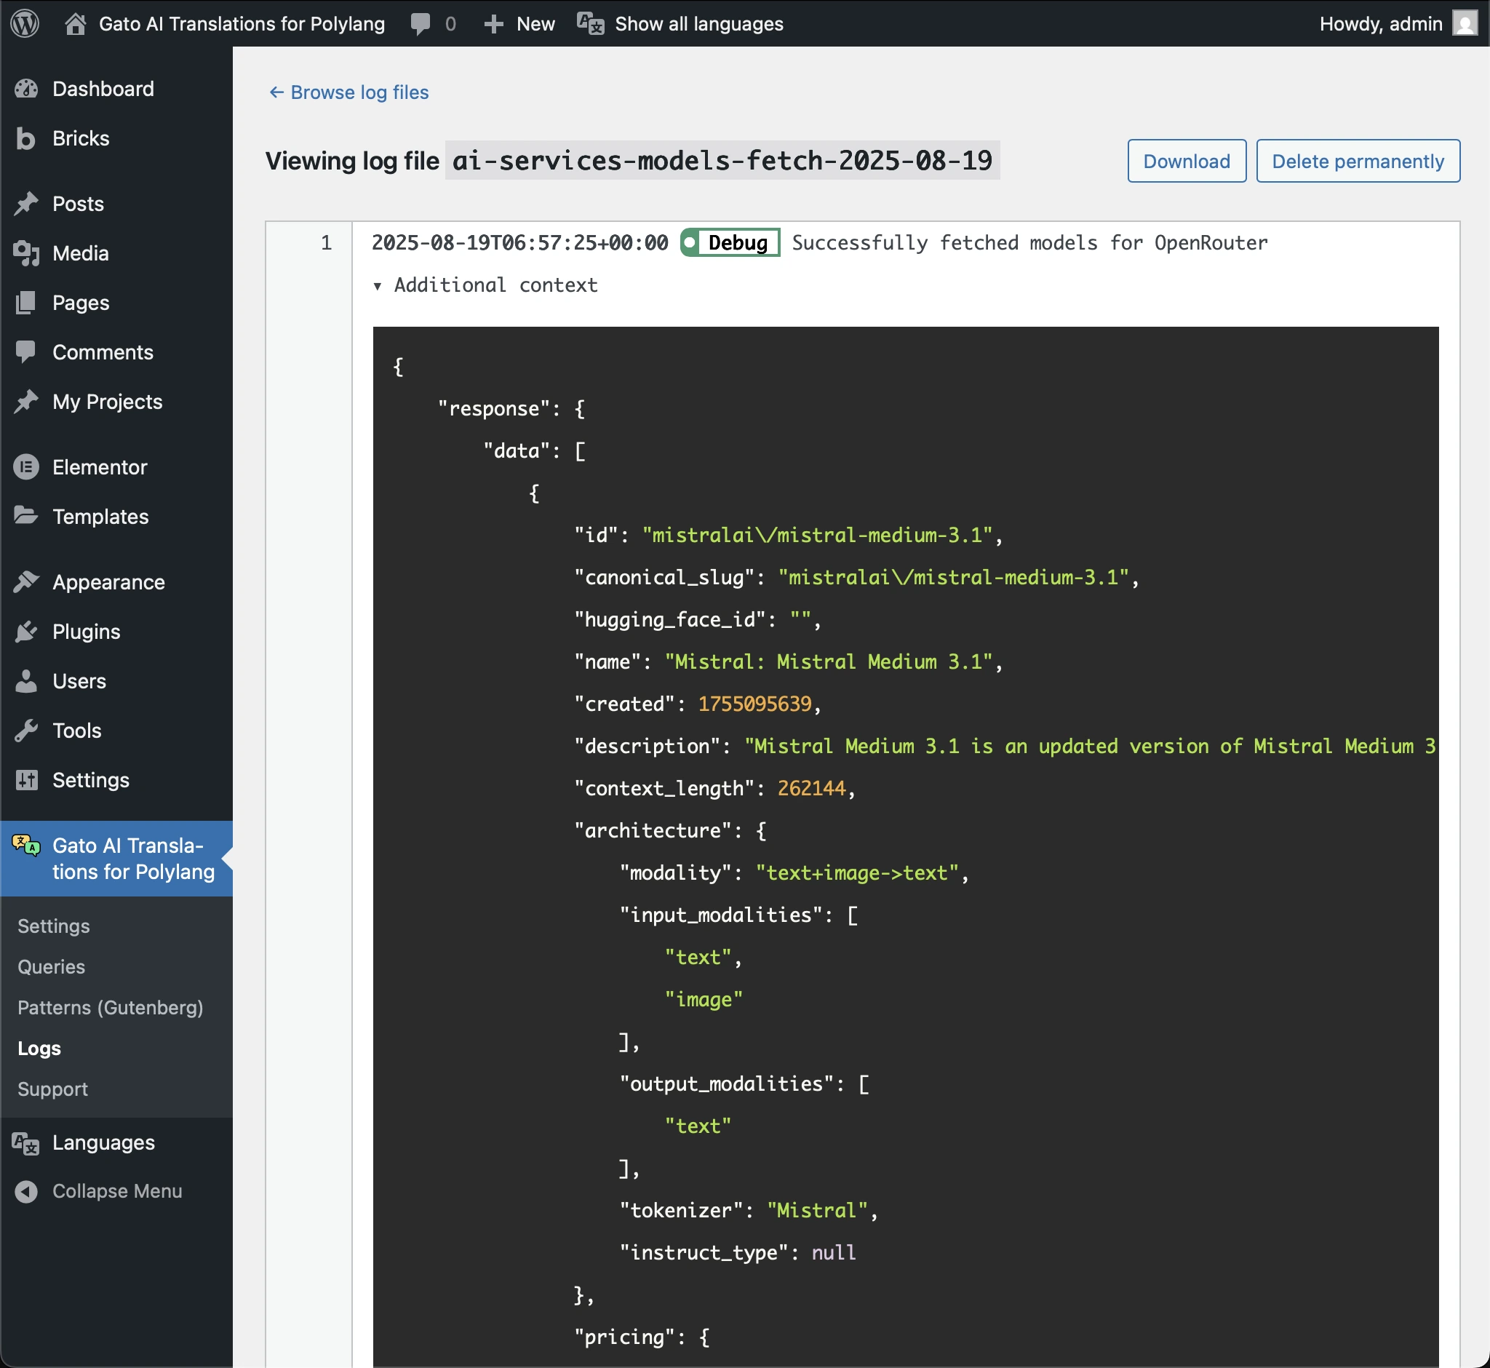Viewport: 1490px width, 1368px height.
Task: Click the Gato AI Translations chat icon
Action: pos(26,846)
